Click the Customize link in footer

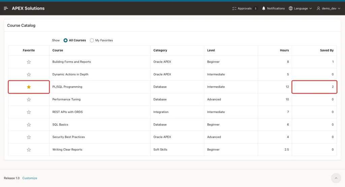point(30,178)
